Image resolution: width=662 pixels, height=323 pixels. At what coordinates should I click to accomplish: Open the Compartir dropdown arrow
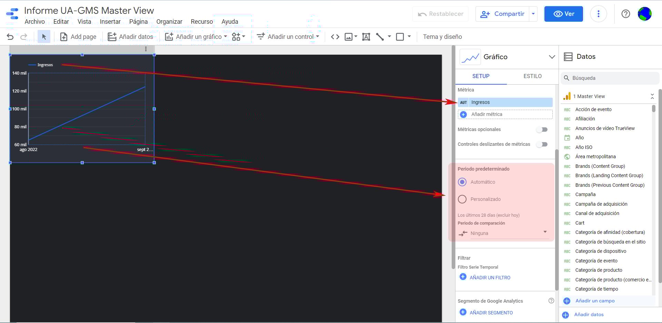pos(533,14)
